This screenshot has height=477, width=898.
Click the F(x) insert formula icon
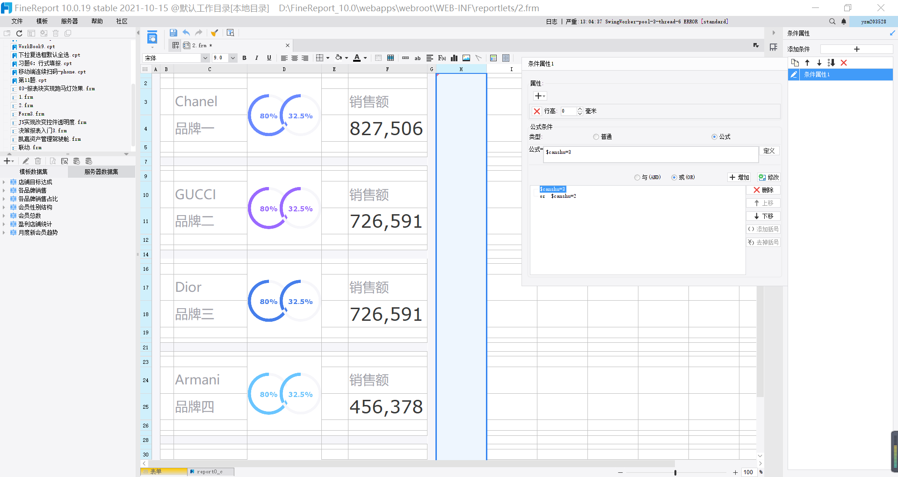(x=442, y=58)
